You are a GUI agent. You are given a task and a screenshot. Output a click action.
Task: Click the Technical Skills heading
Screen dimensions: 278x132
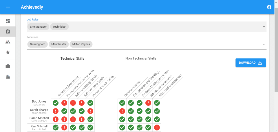[72, 59]
